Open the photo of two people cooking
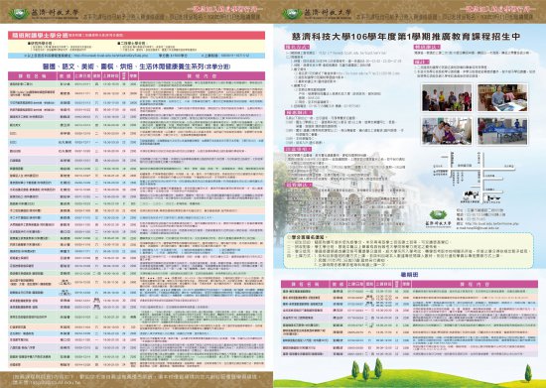Viewport: 546px width, 388px height. (447, 131)
